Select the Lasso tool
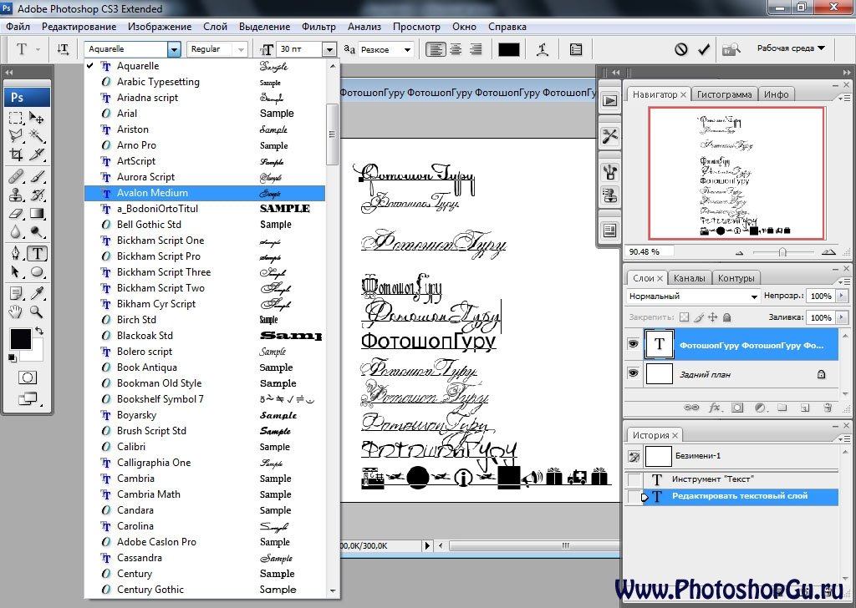Image resolution: width=856 pixels, height=608 pixels. [16, 136]
